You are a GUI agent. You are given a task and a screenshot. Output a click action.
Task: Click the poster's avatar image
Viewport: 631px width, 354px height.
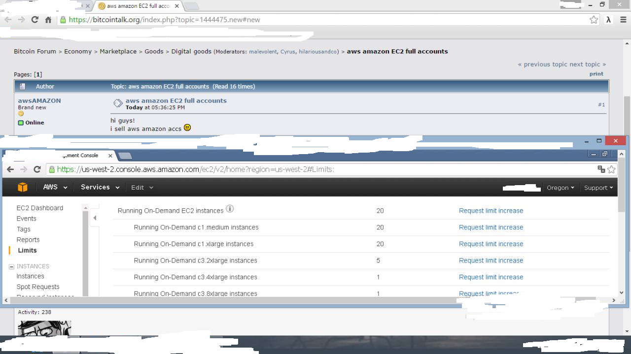[44, 328]
